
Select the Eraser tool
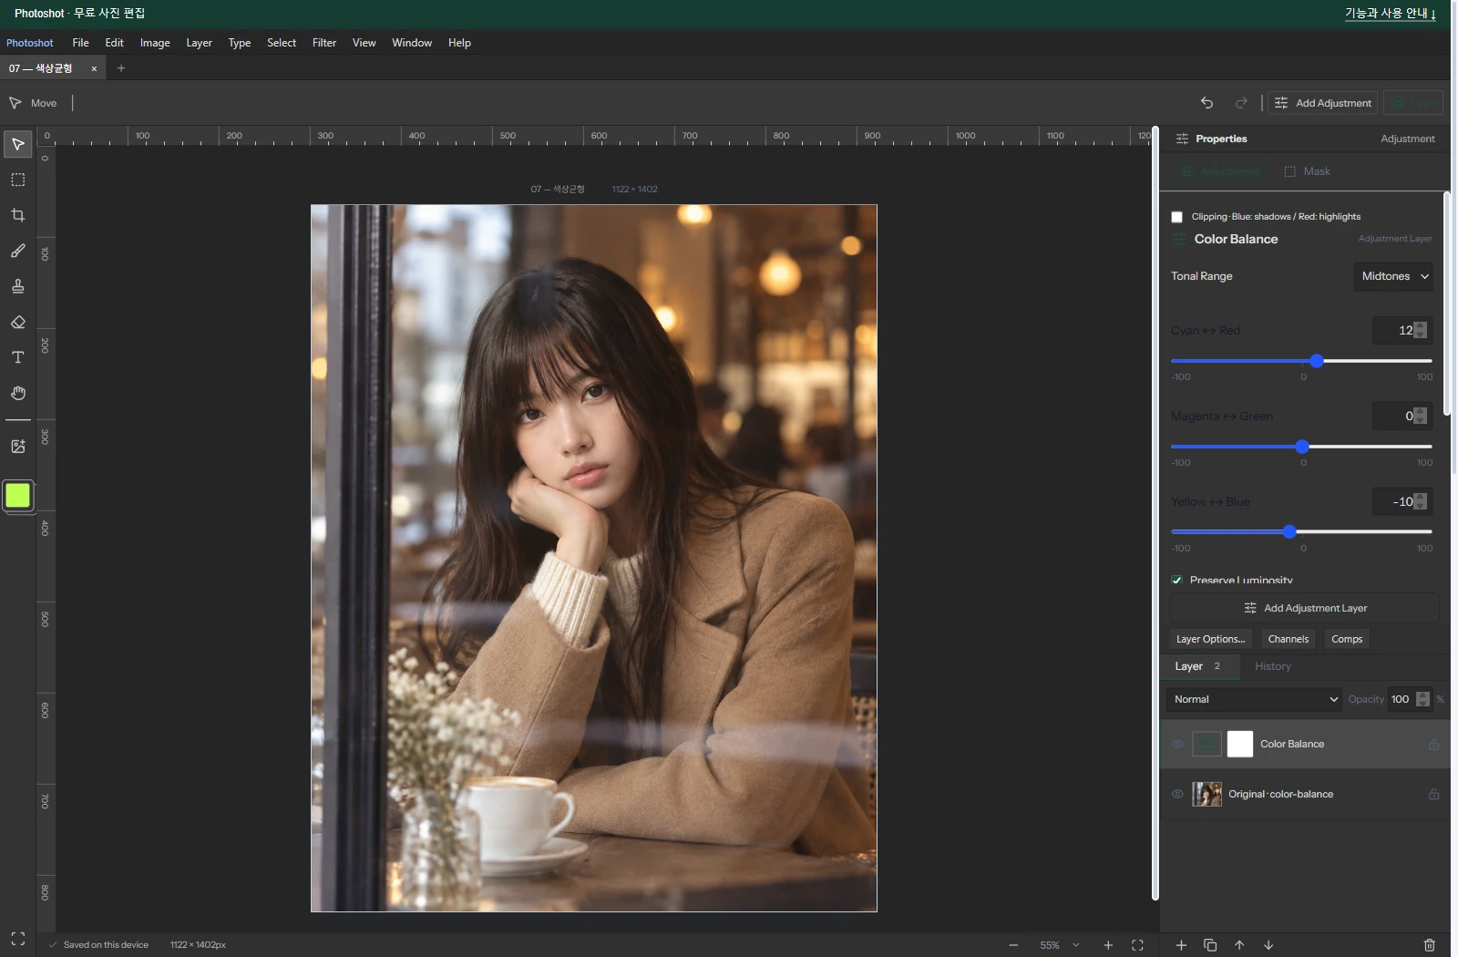pyautogui.click(x=17, y=322)
